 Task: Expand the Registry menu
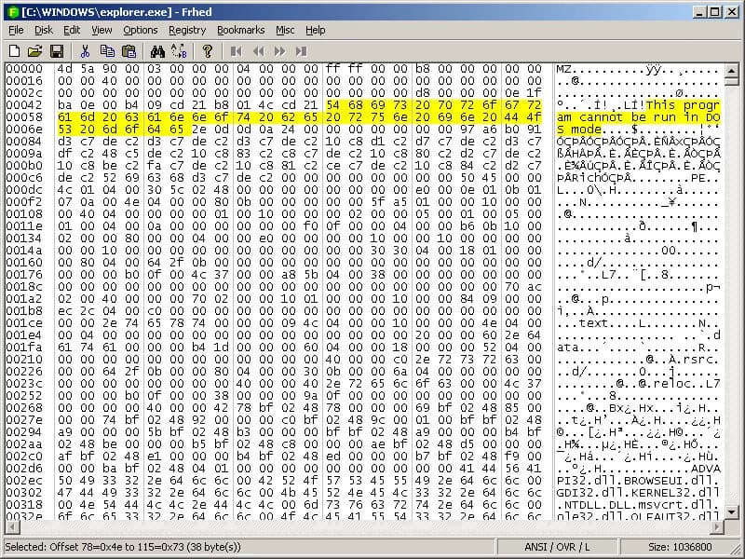[x=187, y=30]
